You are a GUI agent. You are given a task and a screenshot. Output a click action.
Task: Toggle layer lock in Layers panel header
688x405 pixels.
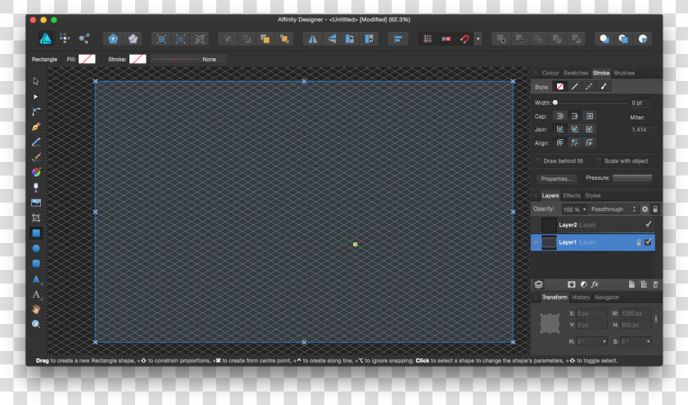tap(655, 209)
